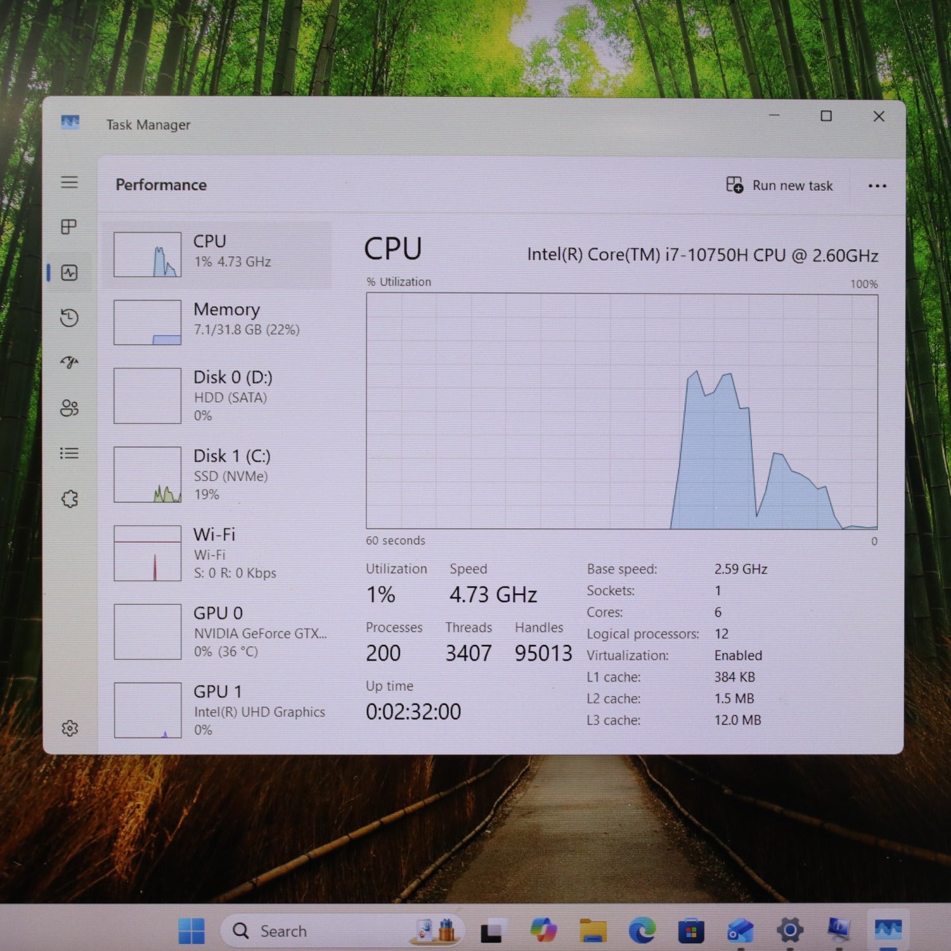The height and width of the screenshot is (951, 951).
Task: Select the CPU performance entry
Action: (x=217, y=255)
